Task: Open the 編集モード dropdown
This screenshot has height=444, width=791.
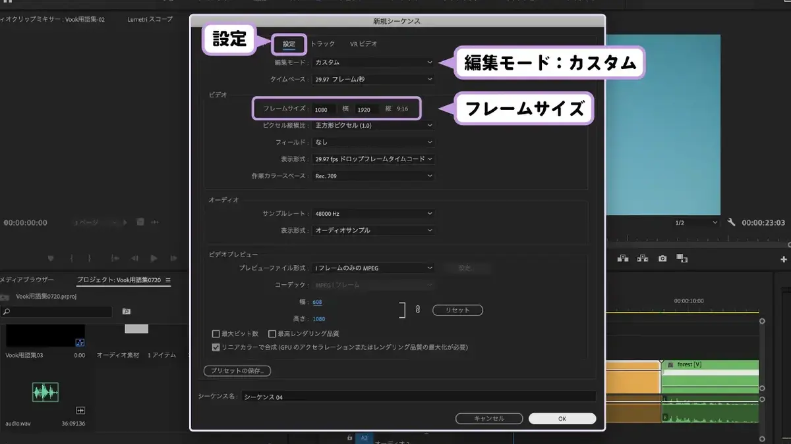Action: tap(373, 62)
